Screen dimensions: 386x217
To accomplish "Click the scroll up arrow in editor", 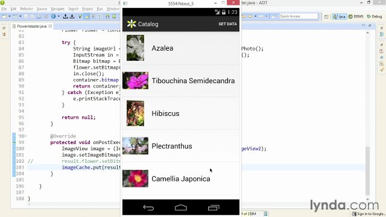I will click(367, 33).
